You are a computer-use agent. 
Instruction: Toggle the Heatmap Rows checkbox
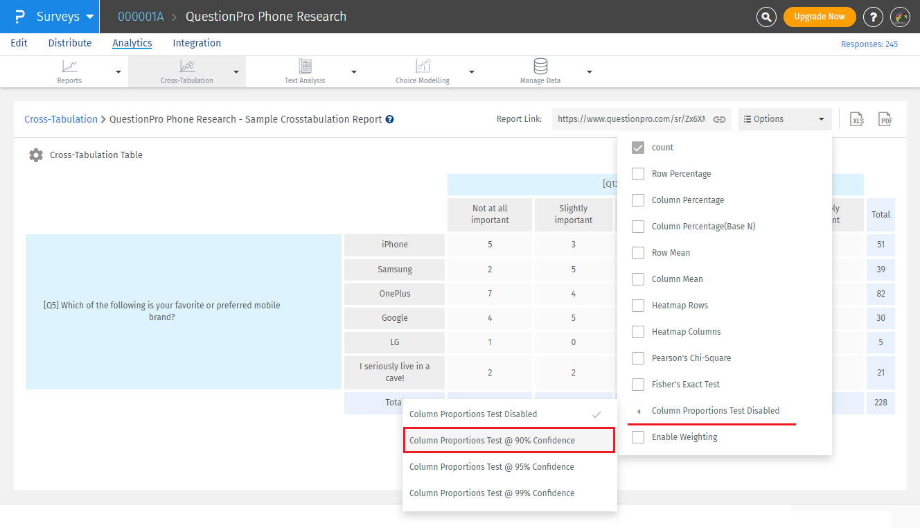(638, 306)
